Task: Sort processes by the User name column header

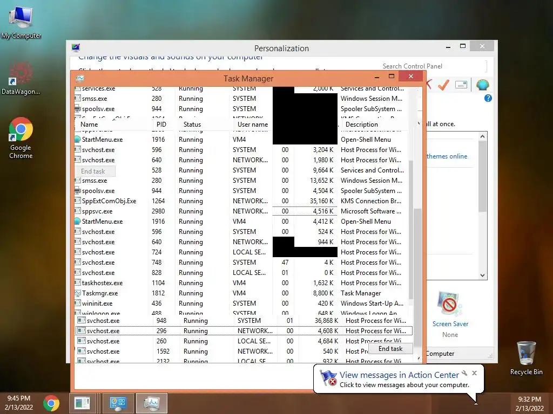Action: (x=253, y=125)
